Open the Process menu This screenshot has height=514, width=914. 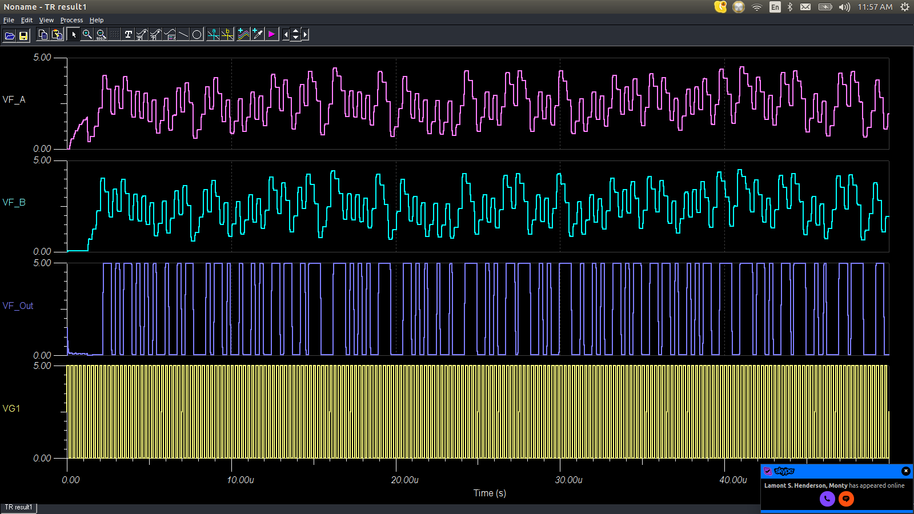71,19
